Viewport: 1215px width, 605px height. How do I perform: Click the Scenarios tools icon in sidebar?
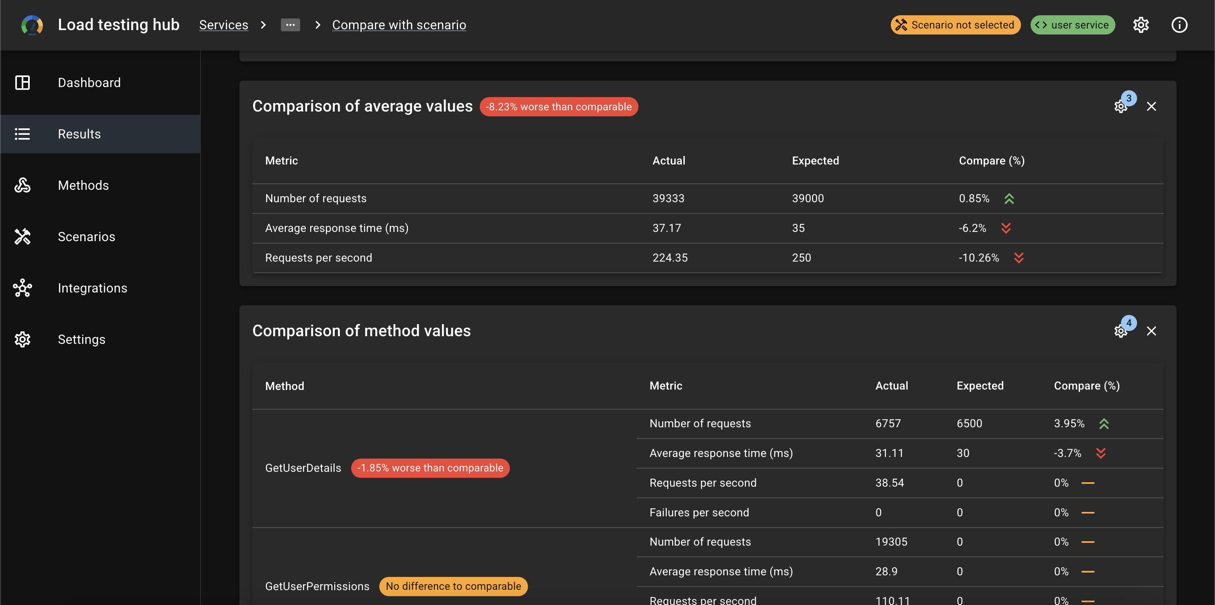pos(22,236)
